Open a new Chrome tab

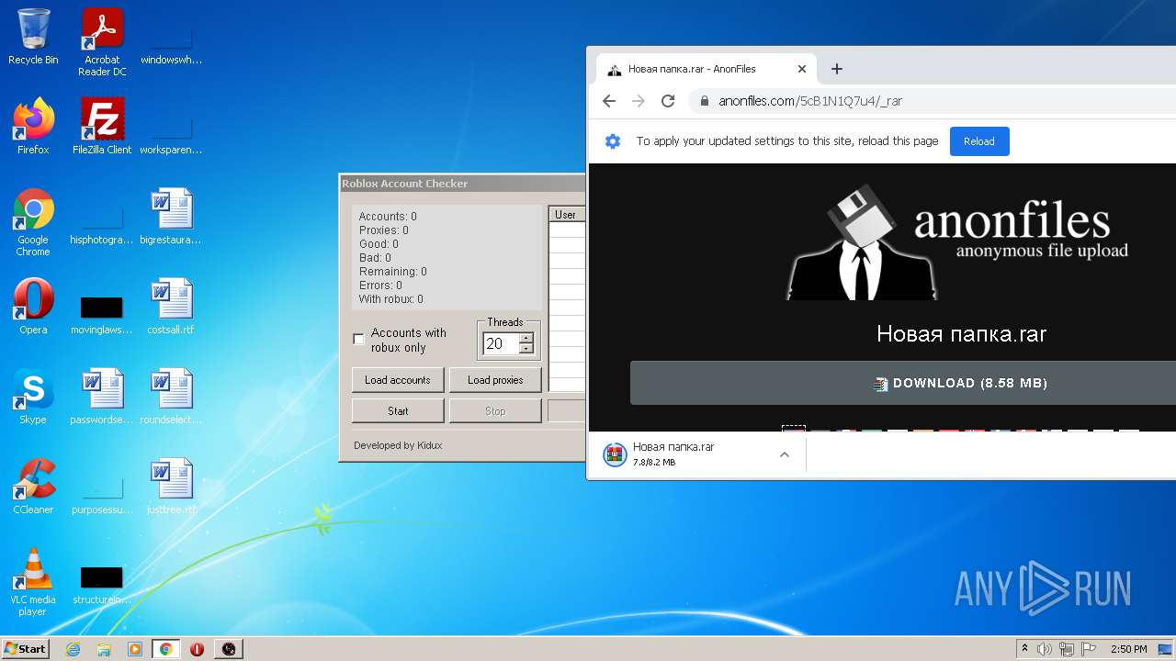(836, 69)
